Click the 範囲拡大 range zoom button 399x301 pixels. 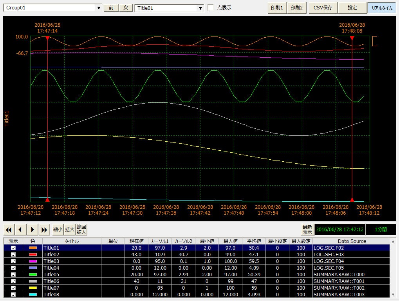pyautogui.click(x=81, y=230)
